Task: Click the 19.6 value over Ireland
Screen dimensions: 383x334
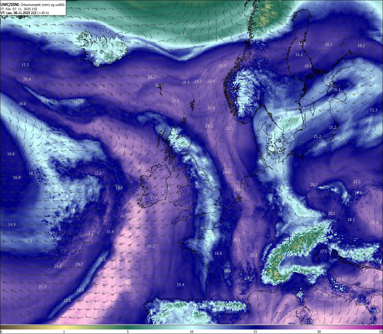Action: point(166,189)
